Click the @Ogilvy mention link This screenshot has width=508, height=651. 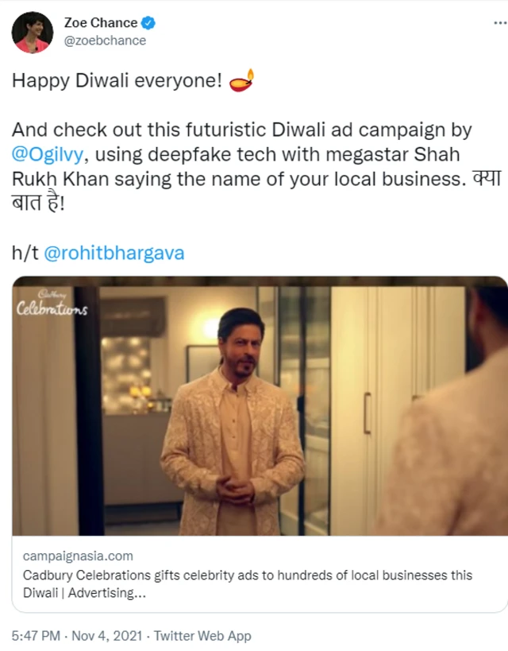click(x=48, y=154)
